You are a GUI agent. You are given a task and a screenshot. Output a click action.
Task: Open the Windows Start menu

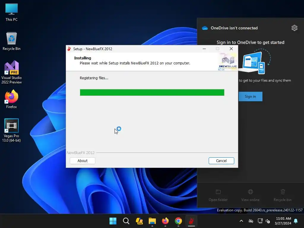click(113, 221)
